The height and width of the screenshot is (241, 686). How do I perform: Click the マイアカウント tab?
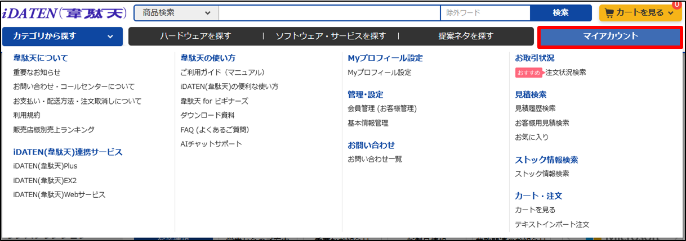pyautogui.click(x=611, y=37)
